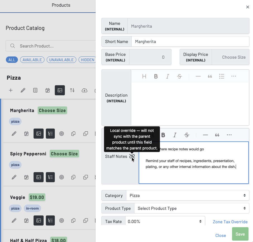Toggle the Margherita modifier tree icon
Viewport: 253px width, 242px height.
click(x=50, y=134)
